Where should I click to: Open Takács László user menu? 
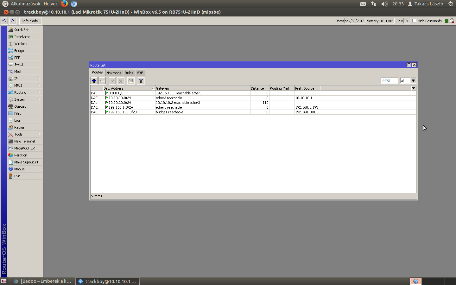426,4
